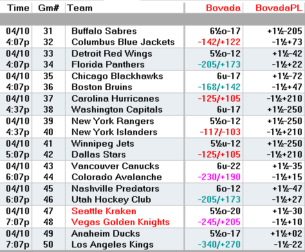Click the Team column header
This screenshot has height=252, width=305.
[80, 8]
